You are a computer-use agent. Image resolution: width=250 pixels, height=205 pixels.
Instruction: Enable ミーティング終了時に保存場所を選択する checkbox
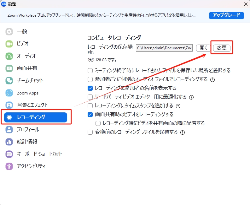pos(90,71)
